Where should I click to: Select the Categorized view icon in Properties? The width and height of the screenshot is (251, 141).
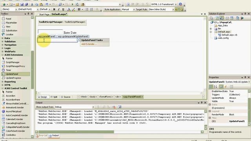pos(211,87)
